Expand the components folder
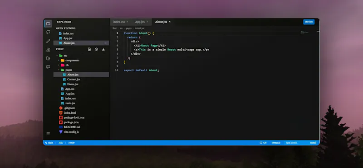Screen dimensions: 363x168 (59, 61)
